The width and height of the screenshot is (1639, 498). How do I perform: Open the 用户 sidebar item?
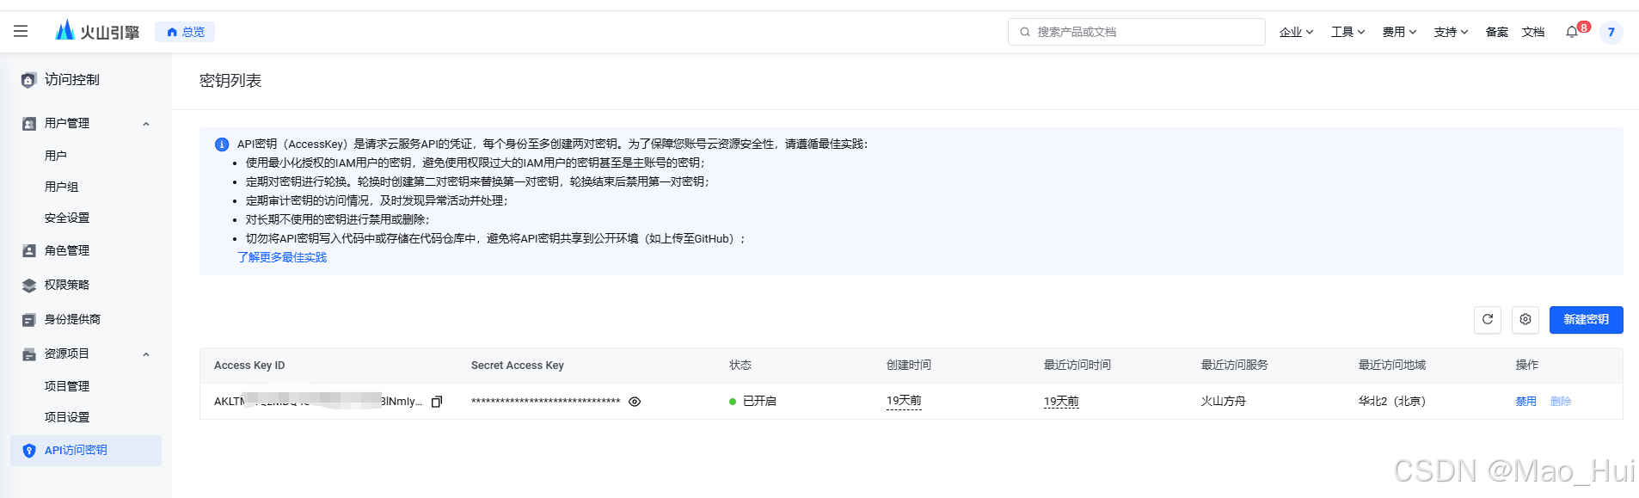pos(56,156)
